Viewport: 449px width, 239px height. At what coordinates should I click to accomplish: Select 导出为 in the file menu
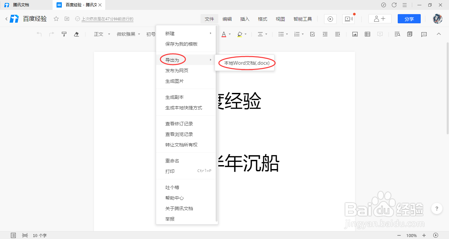(x=186, y=60)
